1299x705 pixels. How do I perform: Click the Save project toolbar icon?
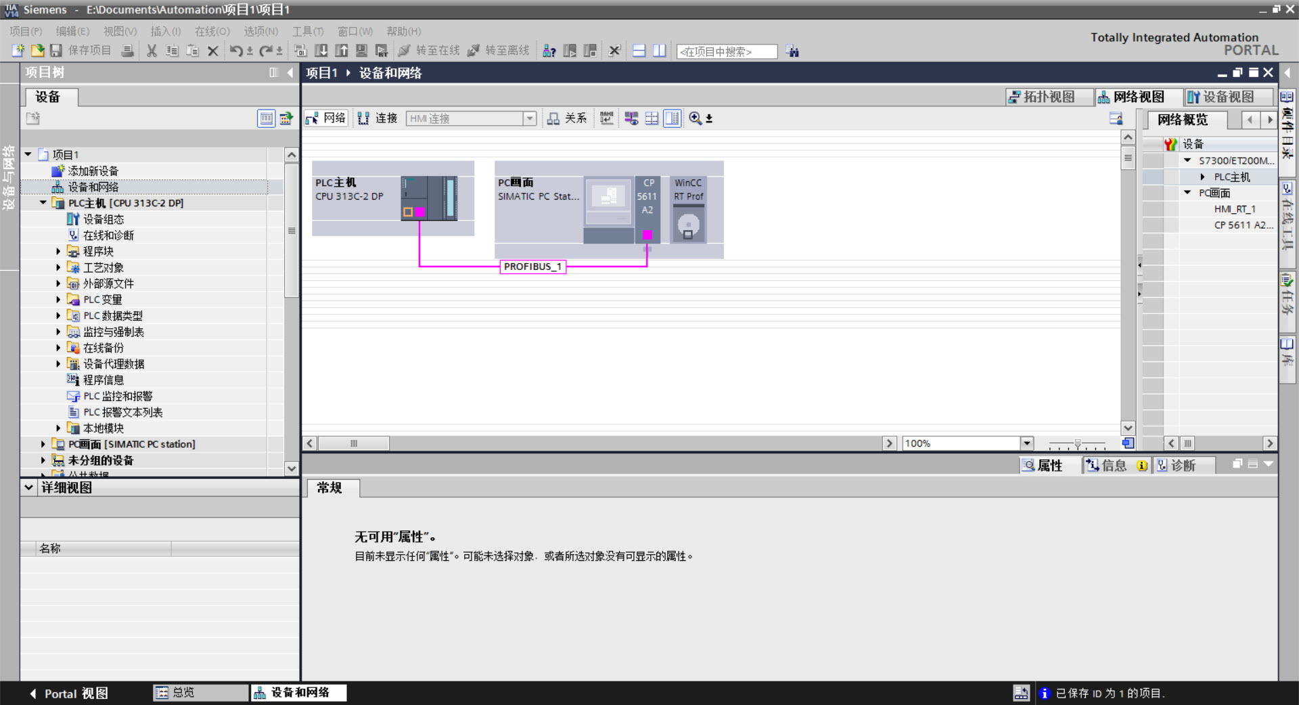[x=57, y=51]
